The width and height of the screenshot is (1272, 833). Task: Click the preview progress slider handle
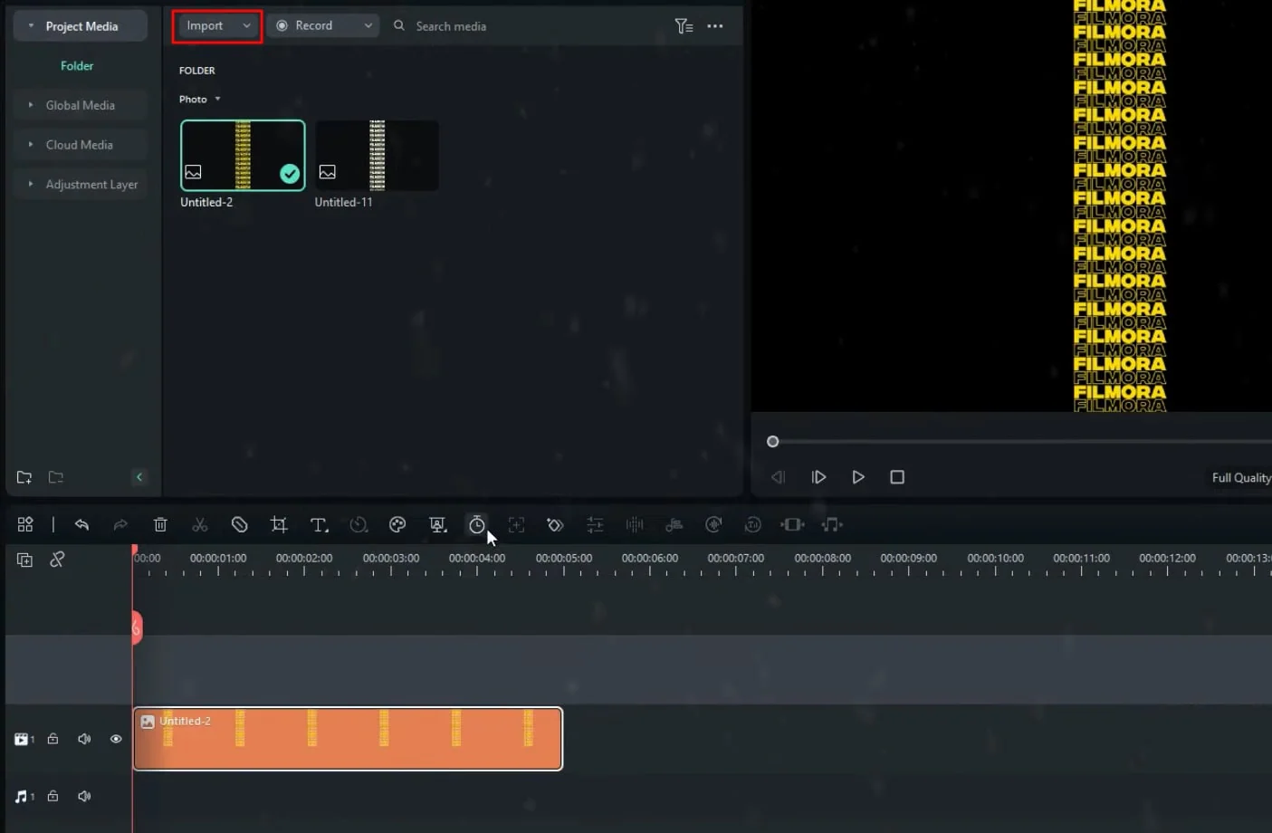[772, 442]
